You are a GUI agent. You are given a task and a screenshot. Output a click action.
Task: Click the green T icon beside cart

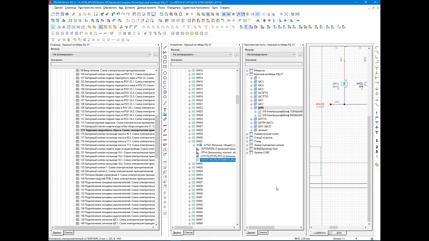coord(298,14)
